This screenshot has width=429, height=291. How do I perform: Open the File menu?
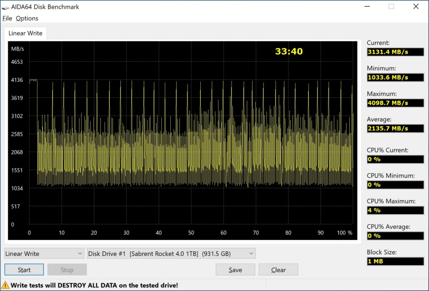7,18
